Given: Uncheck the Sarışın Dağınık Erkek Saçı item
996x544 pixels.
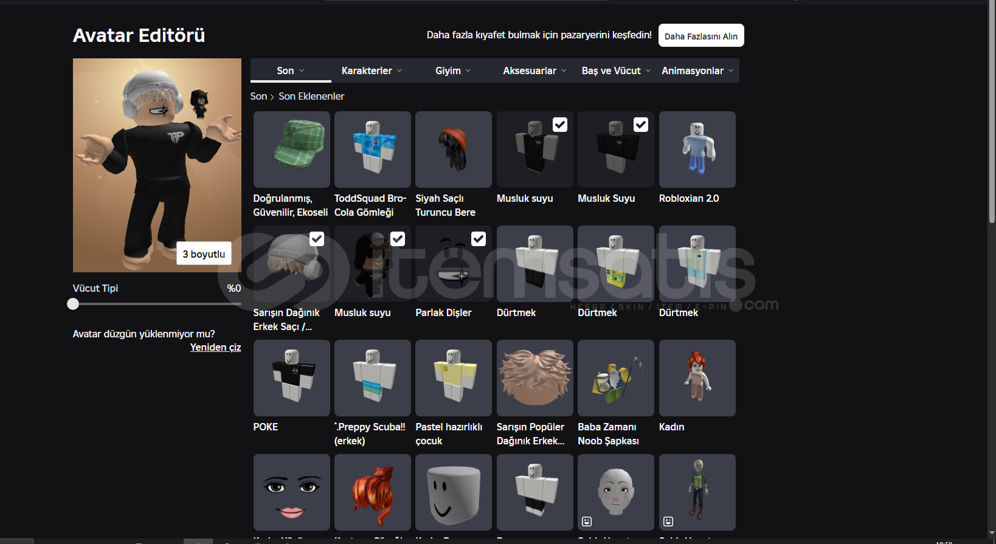Looking at the screenshot, I should (317, 239).
